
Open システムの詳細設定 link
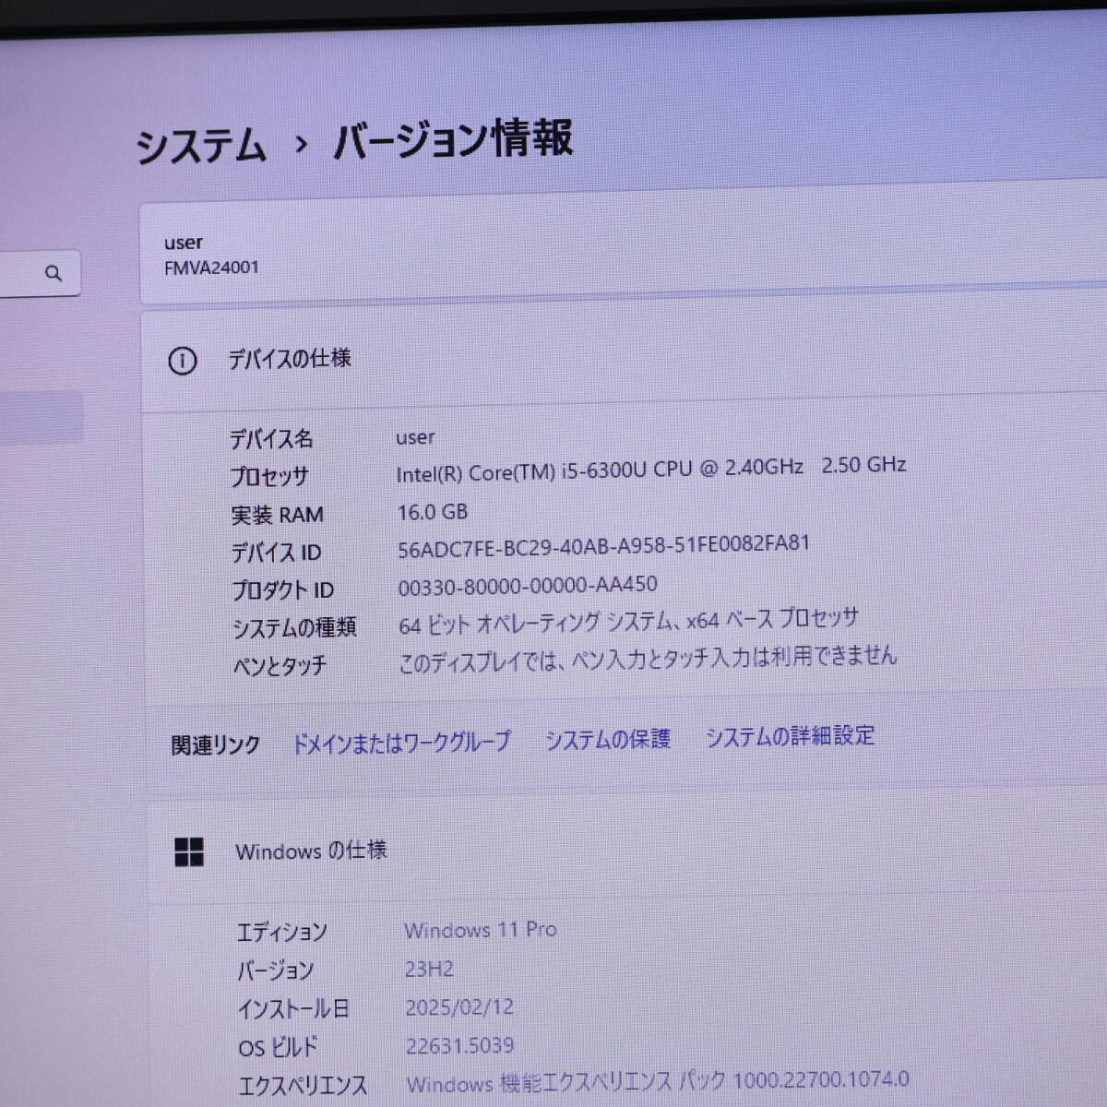point(791,736)
